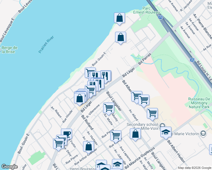Open Map data ©2026 Google attribution
The width and height of the screenshot is (212, 170).
click(195, 168)
